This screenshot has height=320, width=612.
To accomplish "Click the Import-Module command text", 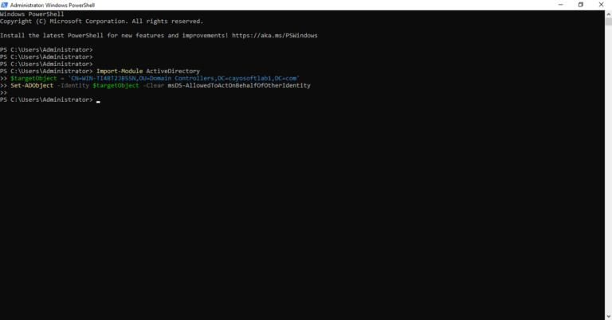I will 120,72.
